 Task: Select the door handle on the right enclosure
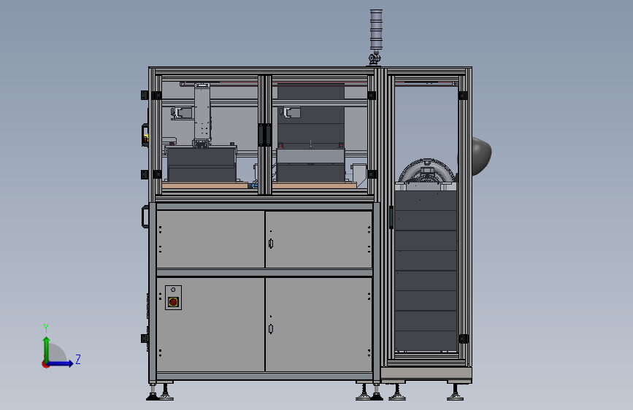[391, 217]
